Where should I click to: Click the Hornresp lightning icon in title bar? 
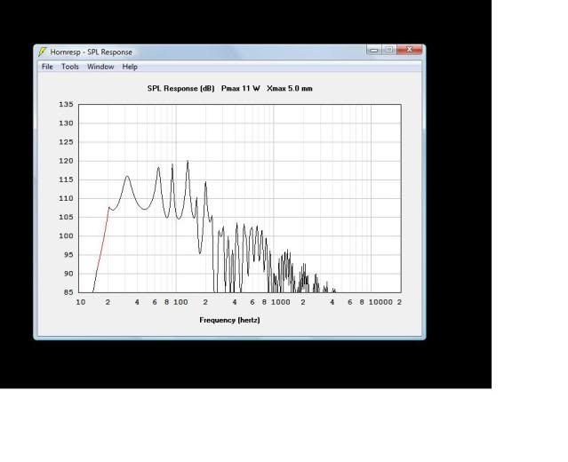click(x=43, y=52)
